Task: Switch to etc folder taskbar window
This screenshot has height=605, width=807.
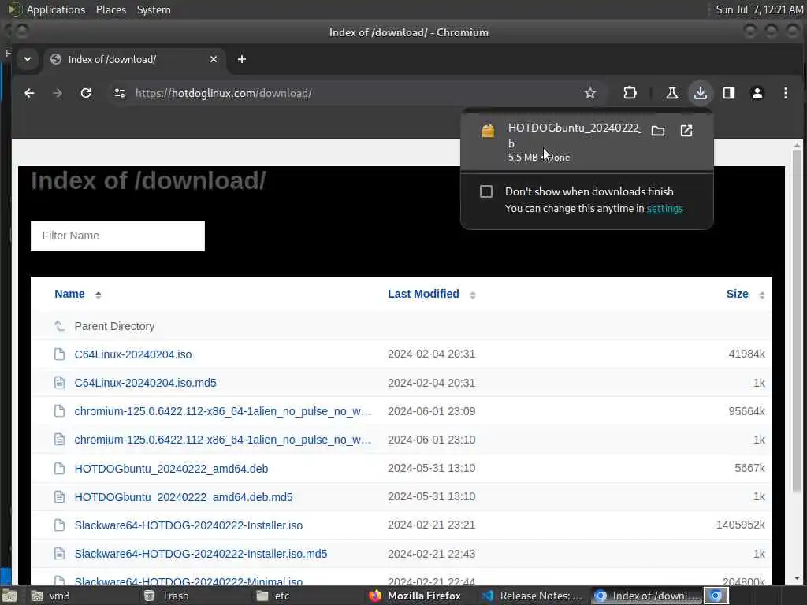Action: tap(281, 596)
